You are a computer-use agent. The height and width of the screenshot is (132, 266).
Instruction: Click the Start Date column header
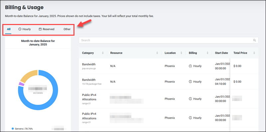[x=221, y=53]
